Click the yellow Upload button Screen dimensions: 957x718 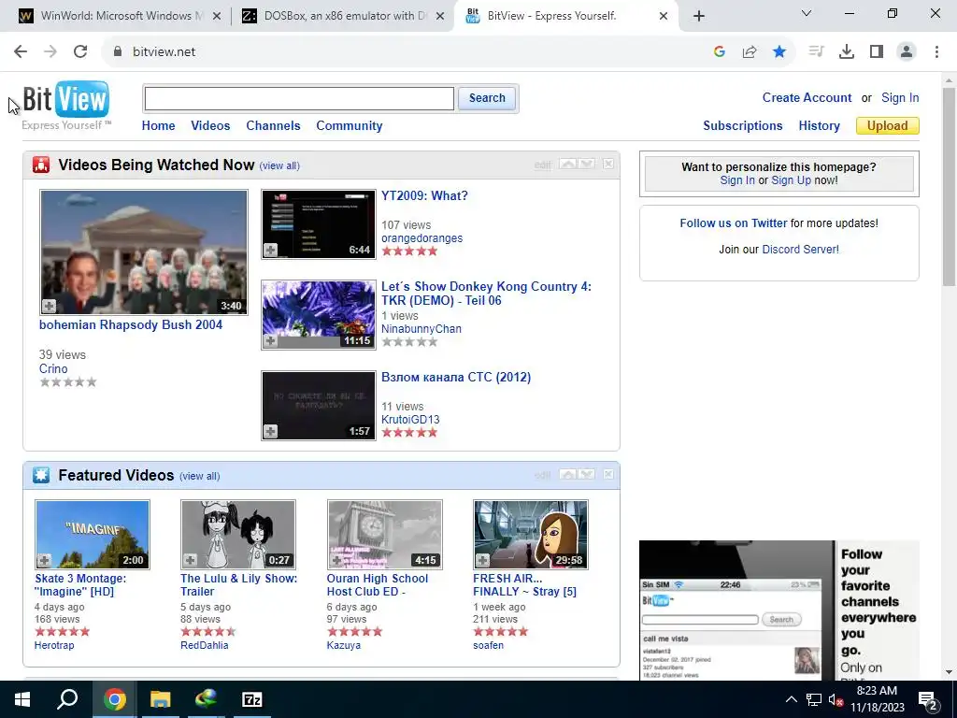(x=888, y=126)
